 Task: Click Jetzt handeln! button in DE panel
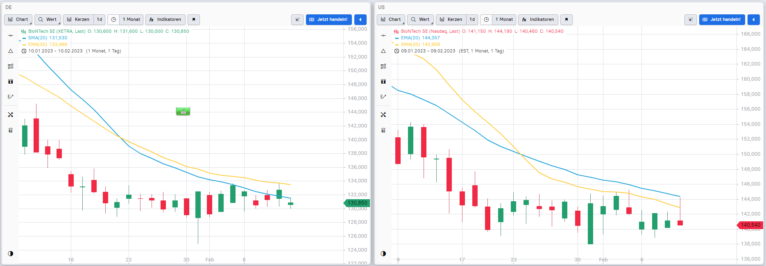pos(329,19)
